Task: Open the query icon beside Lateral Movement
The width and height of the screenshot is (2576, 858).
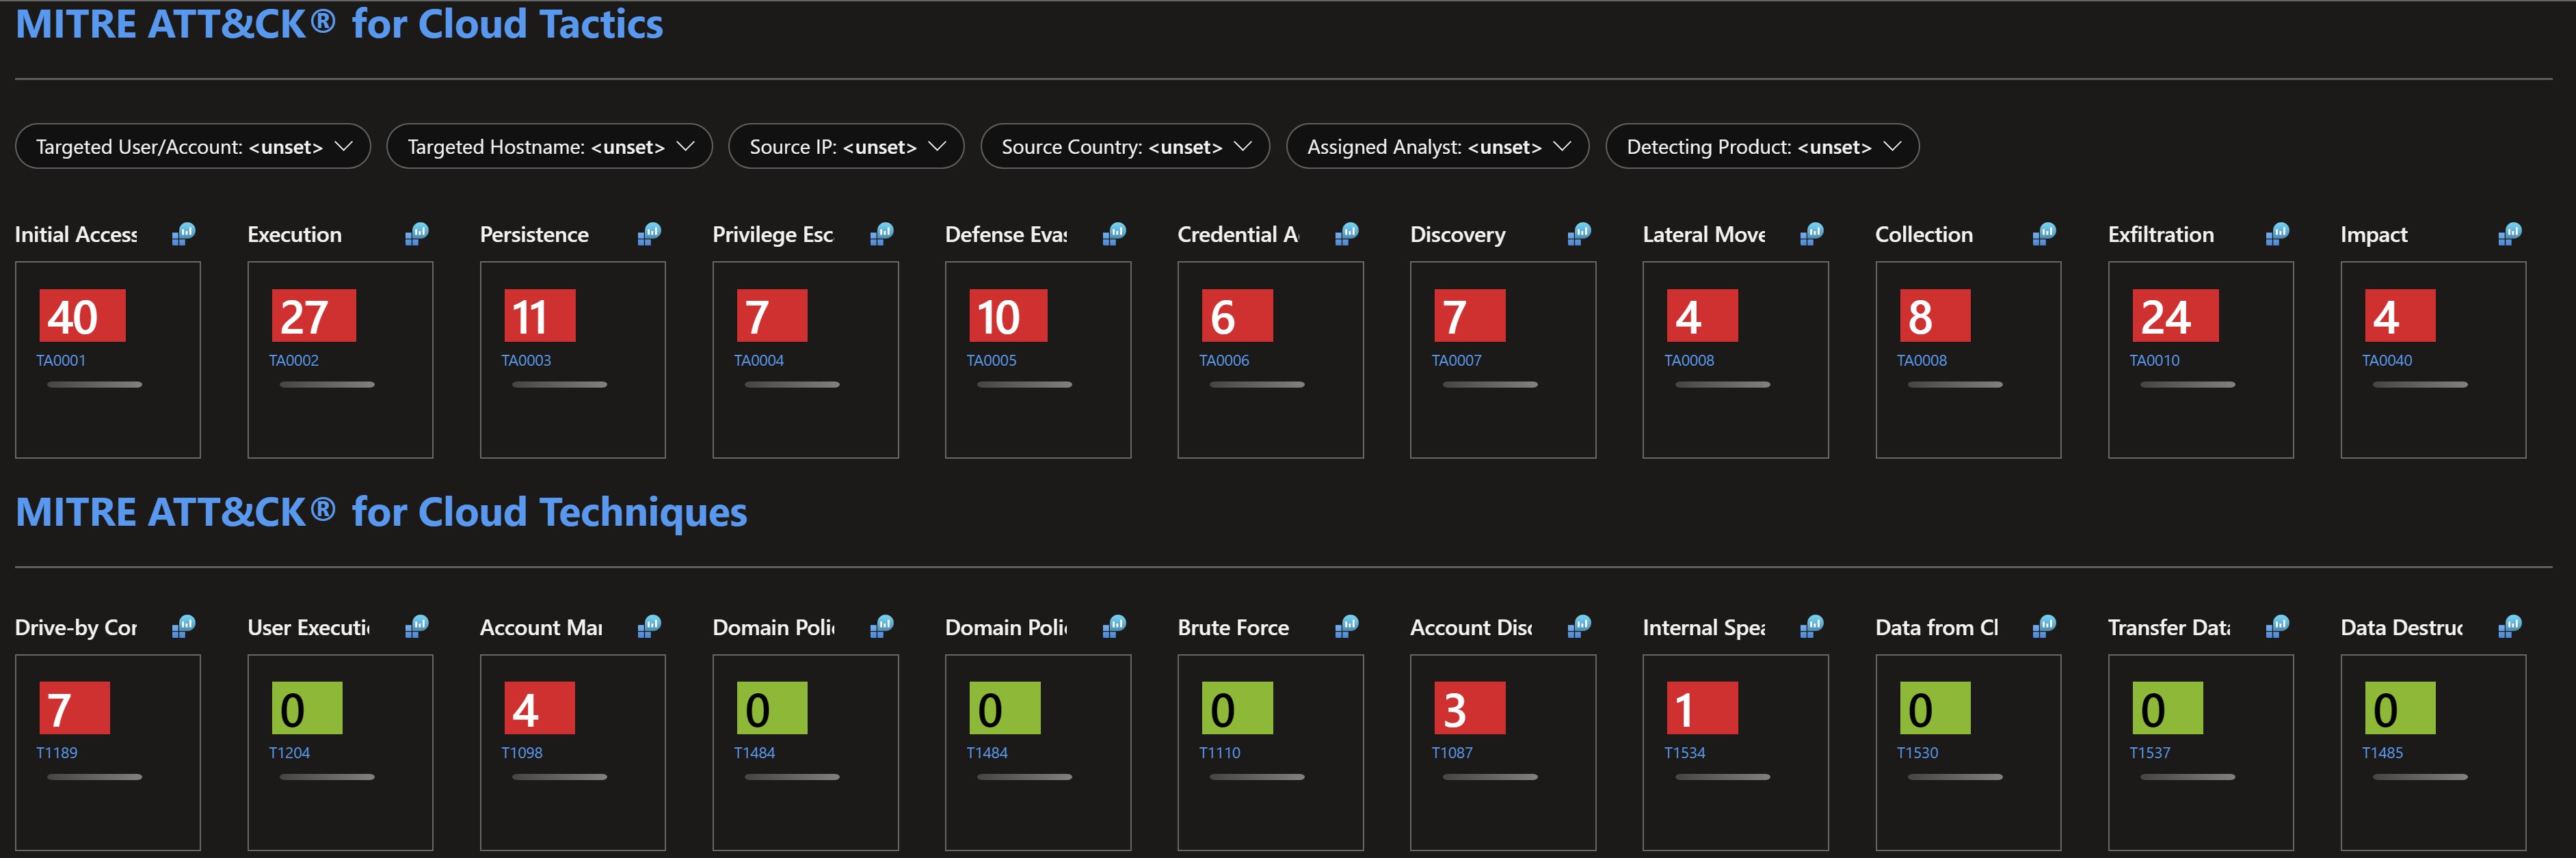Action: tap(1812, 234)
